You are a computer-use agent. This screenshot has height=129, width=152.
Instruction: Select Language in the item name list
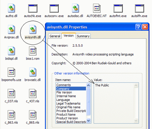pyautogui.click(x=71, y=100)
